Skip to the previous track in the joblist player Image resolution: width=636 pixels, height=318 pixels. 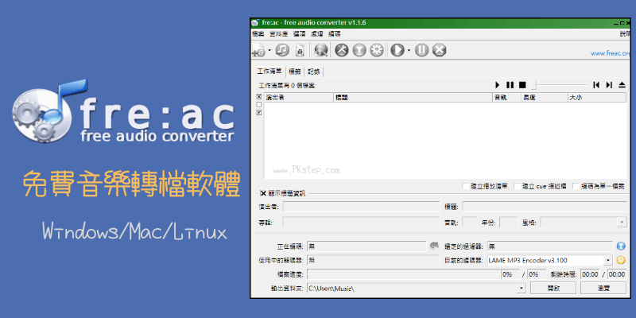click(595, 85)
